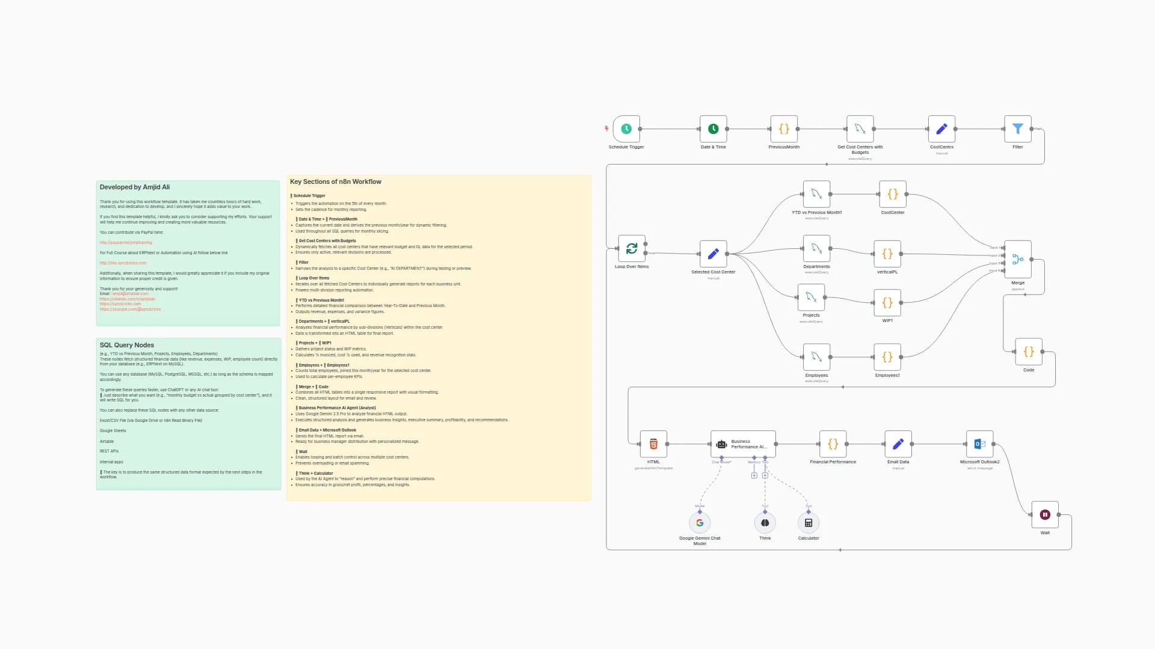This screenshot has width=1155, height=649.
Task: Click the Filter node
Action: tap(1018, 129)
